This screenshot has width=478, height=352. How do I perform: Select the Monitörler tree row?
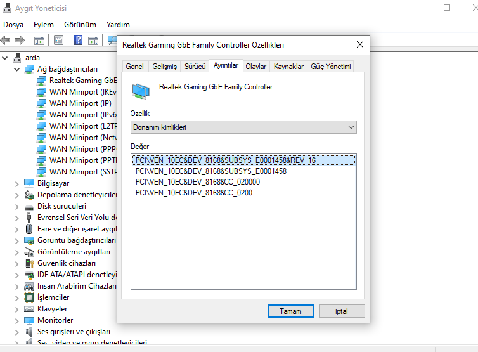click(x=55, y=320)
